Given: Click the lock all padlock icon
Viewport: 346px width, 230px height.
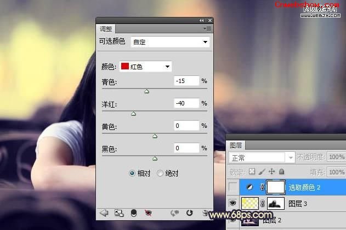Looking at the screenshot, I should point(281,172).
